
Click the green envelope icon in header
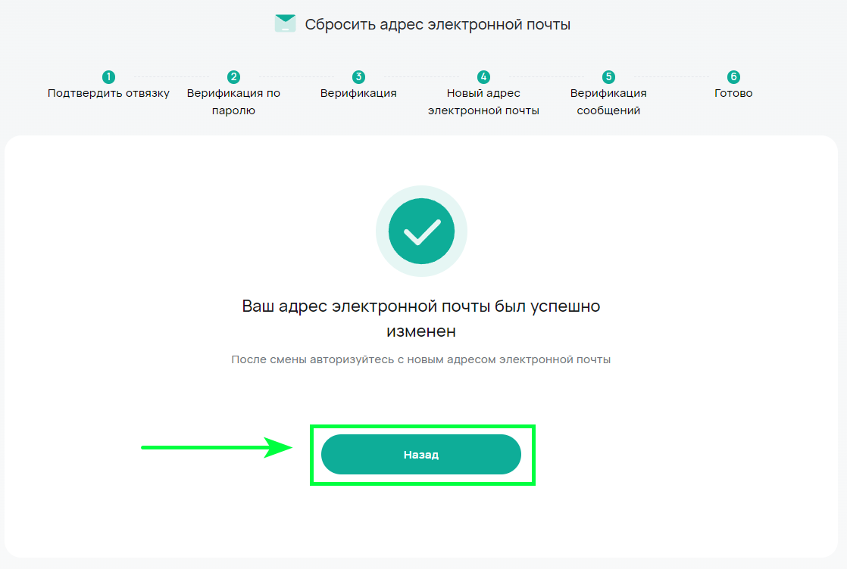285,23
